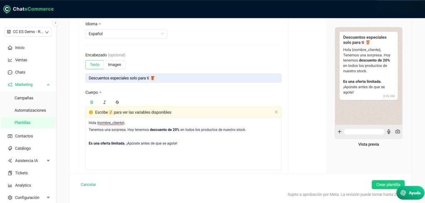This screenshot has height=203, width=425.
Task: Open the Ayuda help widget
Action: coord(410,193)
